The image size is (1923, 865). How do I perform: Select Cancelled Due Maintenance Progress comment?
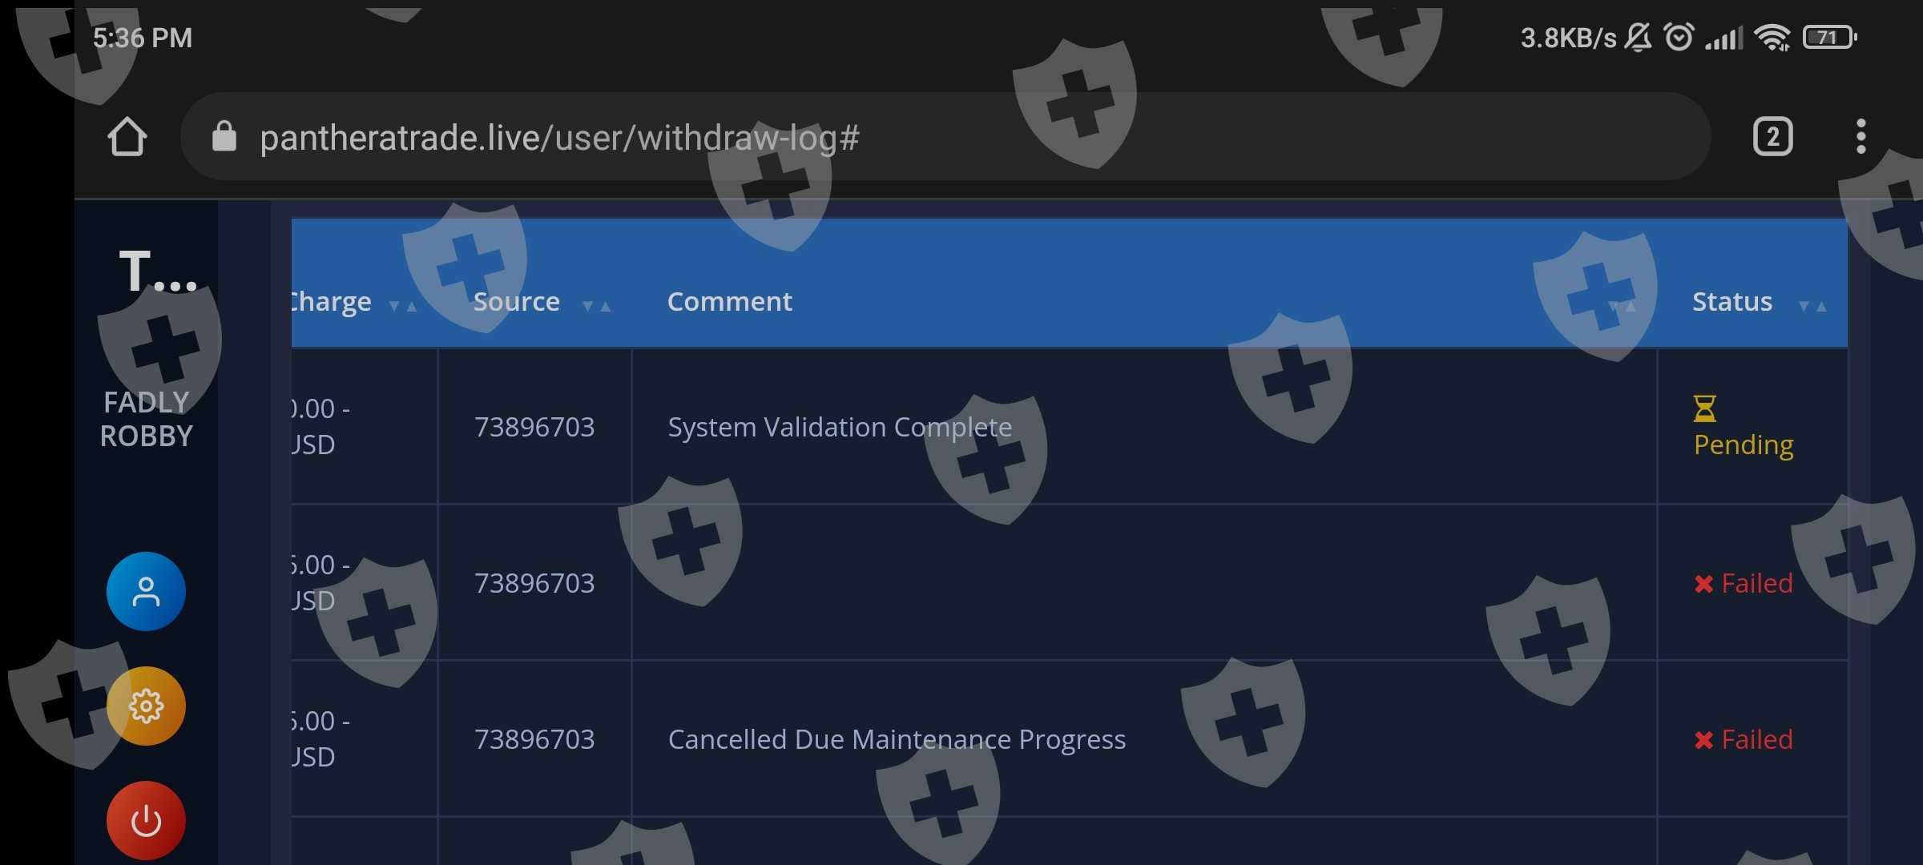[896, 739]
